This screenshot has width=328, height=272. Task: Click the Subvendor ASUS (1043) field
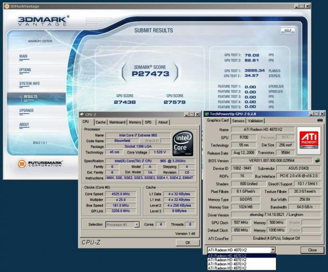(298, 168)
